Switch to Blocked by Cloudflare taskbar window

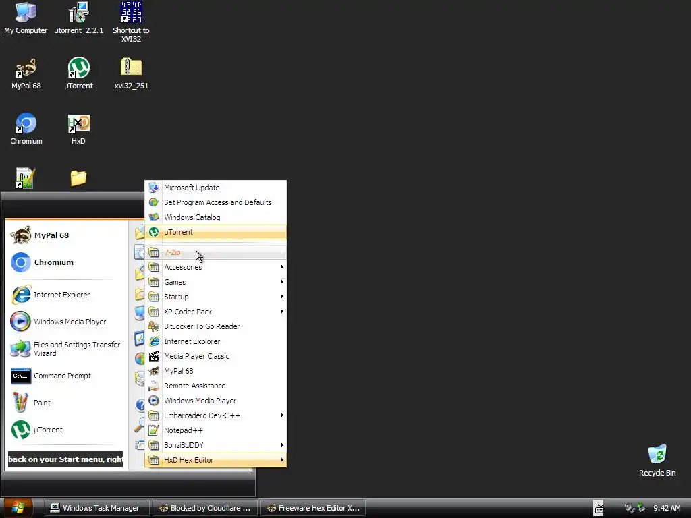coord(205,508)
